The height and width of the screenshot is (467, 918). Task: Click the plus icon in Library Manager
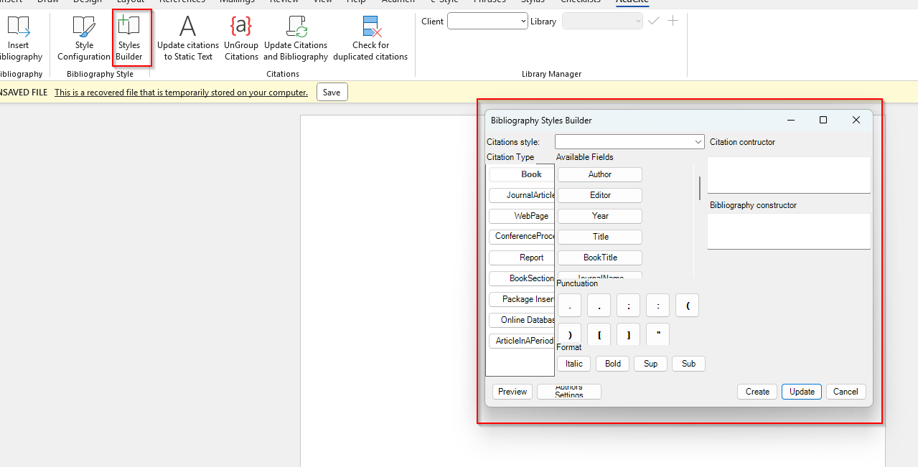click(x=673, y=21)
